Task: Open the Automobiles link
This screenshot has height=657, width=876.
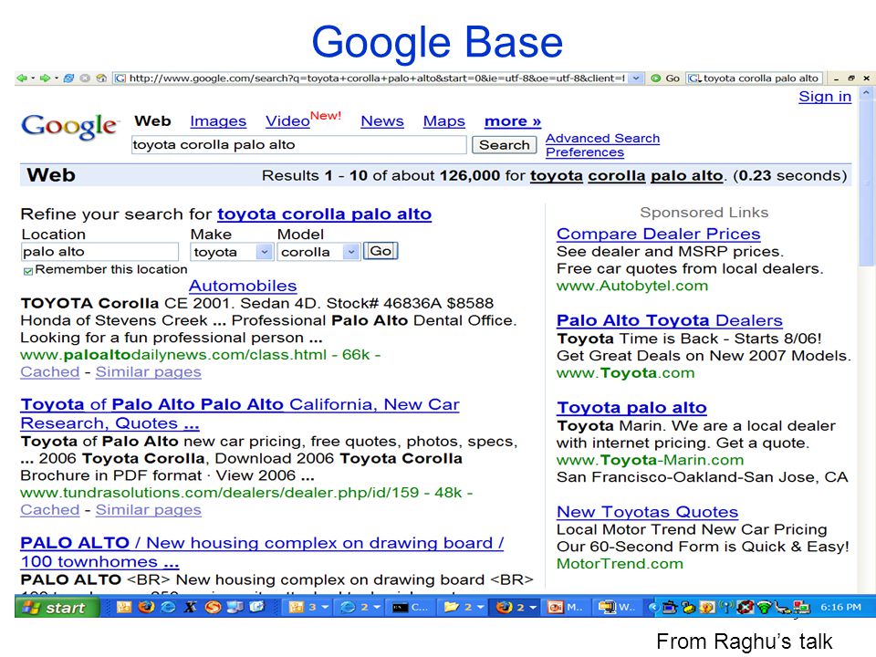Action: pyautogui.click(x=243, y=286)
